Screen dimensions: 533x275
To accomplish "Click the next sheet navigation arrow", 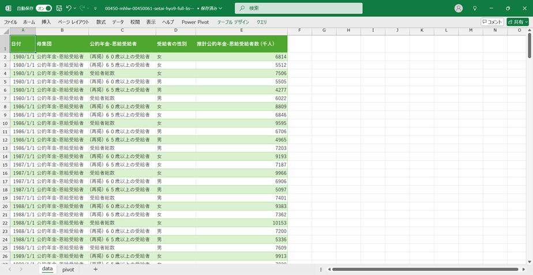I will click(x=21, y=269).
